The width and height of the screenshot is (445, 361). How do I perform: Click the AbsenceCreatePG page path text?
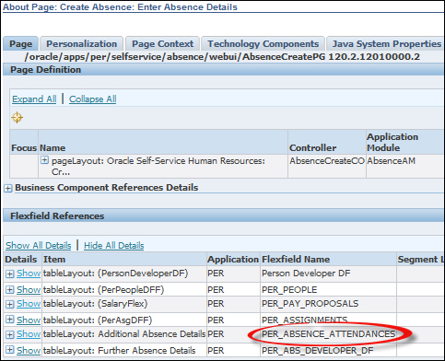[x=222, y=57]
